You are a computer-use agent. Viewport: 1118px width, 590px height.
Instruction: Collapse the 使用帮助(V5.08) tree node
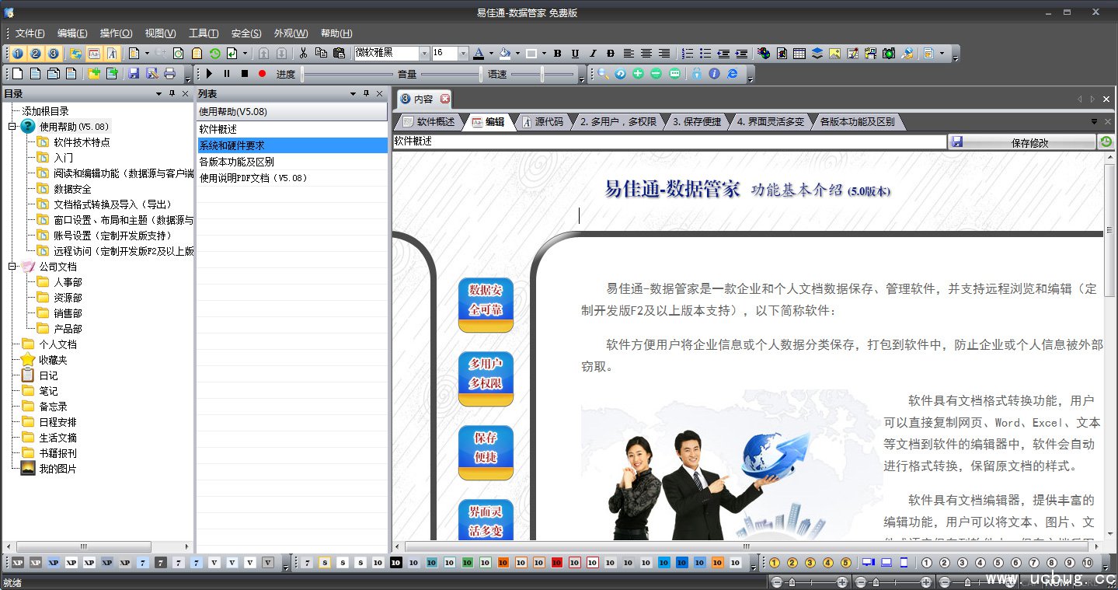click(12, 126)
